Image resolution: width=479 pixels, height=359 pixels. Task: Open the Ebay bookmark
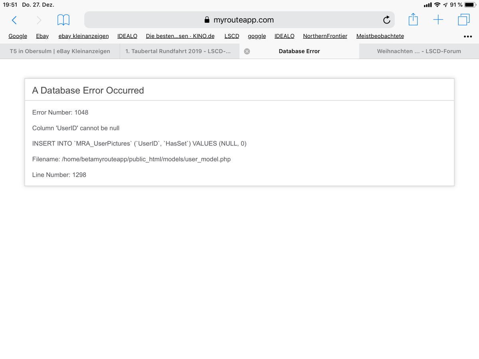click(x=42, y=36)
